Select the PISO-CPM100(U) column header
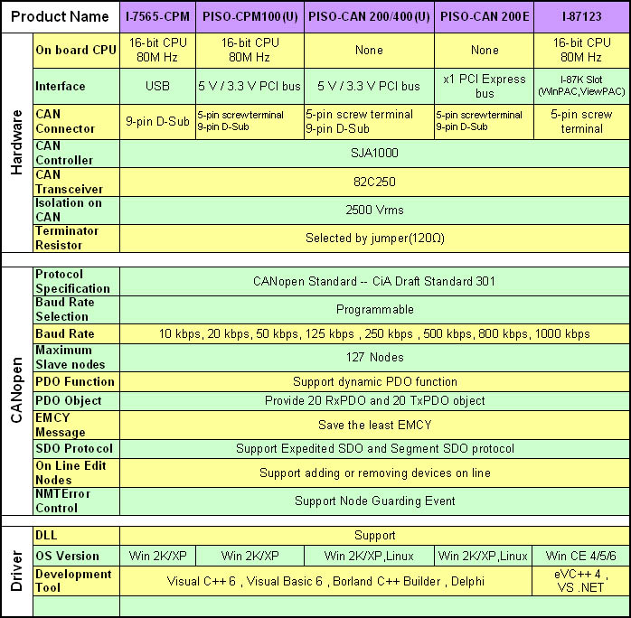This screenshot has width=631, height=618. click(x=250, y=17)
